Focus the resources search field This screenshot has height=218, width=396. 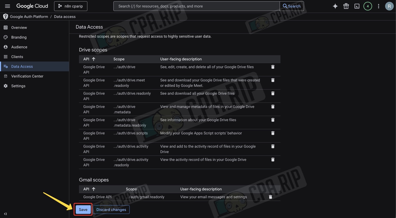(x=196, y=6)
